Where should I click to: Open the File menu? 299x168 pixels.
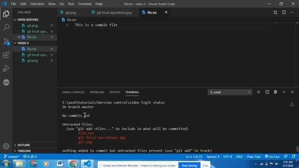14,4
